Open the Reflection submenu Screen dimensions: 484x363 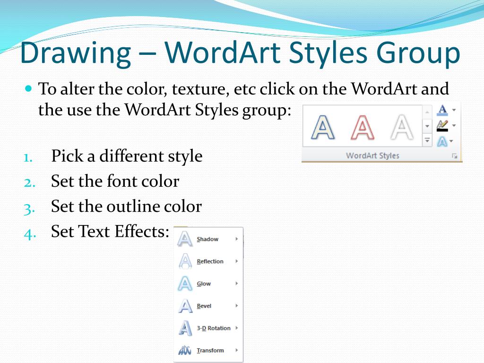(x=208, y=261)
